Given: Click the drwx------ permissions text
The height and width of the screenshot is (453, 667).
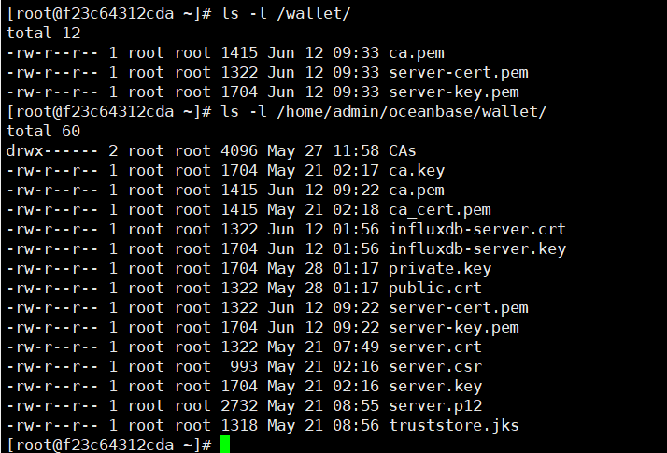Looking at the screenshot, I should tap(52, 150).
